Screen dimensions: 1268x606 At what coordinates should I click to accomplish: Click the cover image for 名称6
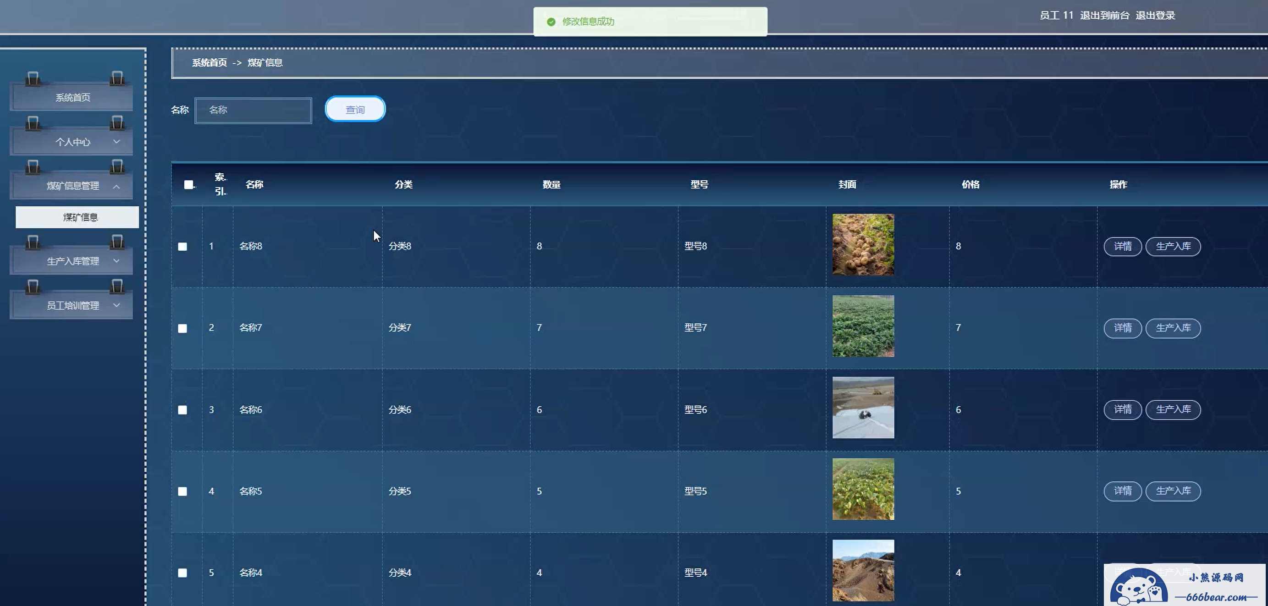point(863,408)
